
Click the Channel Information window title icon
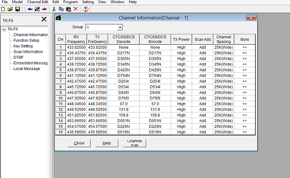58,18
